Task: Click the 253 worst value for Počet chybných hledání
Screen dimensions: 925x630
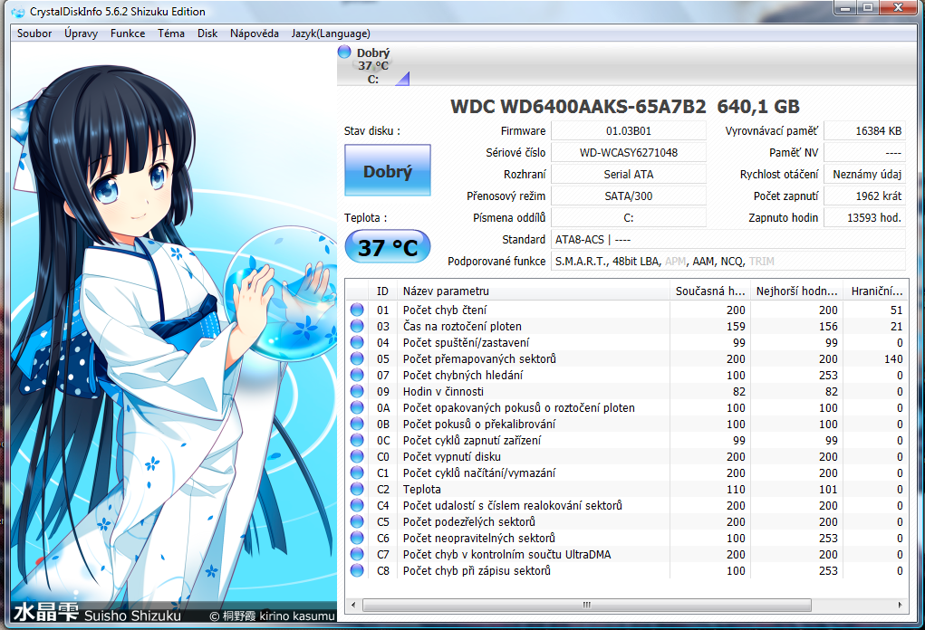Action: 828,375
